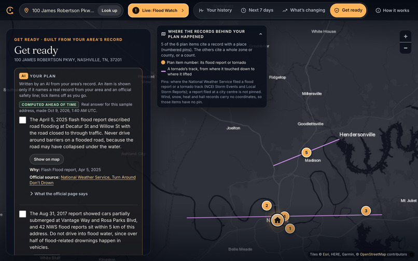
Task: Click the Get ready heading
Action: pyautogui.click(x=36, y=50)
